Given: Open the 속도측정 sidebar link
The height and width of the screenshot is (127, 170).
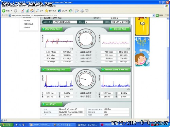Looking at the screenshot, I should pyautogui.click(x=27, y=21).
